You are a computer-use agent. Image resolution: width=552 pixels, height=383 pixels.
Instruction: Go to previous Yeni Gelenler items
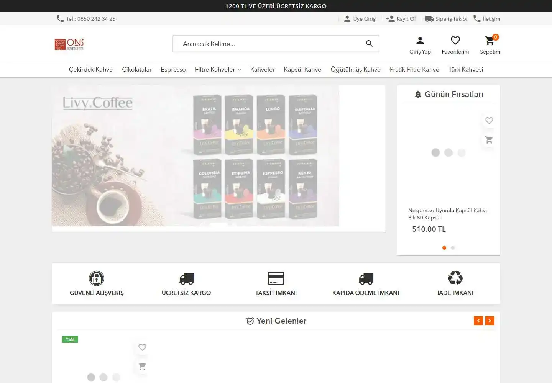478,321
